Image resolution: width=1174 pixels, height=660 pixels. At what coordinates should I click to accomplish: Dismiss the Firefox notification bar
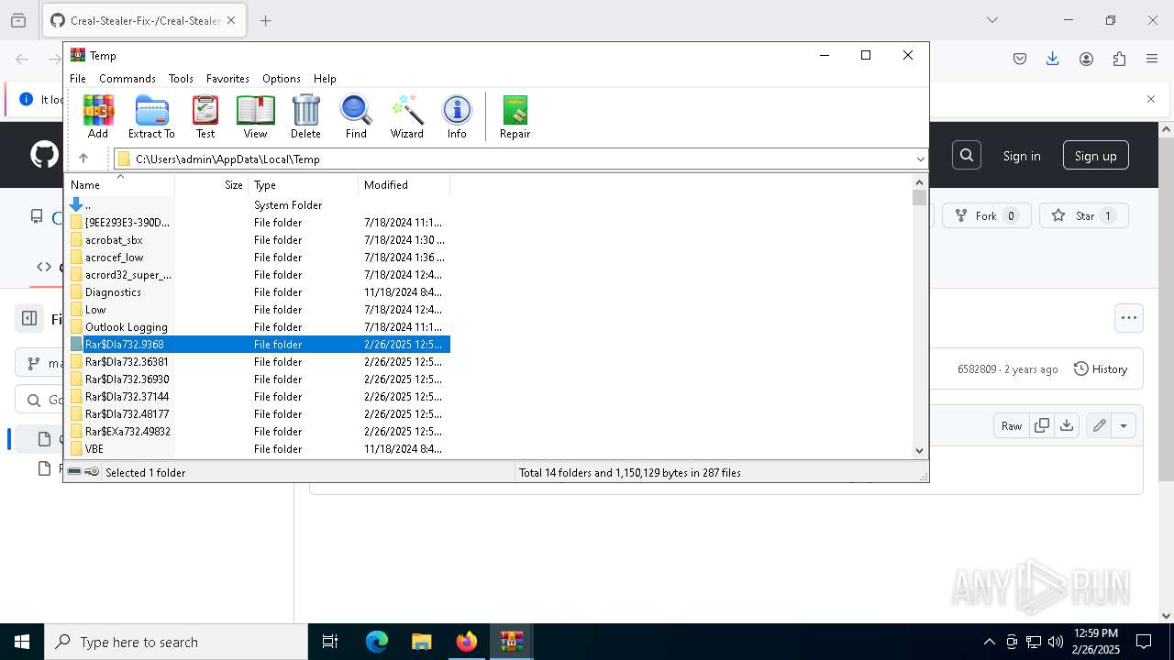pos(1151,99)
